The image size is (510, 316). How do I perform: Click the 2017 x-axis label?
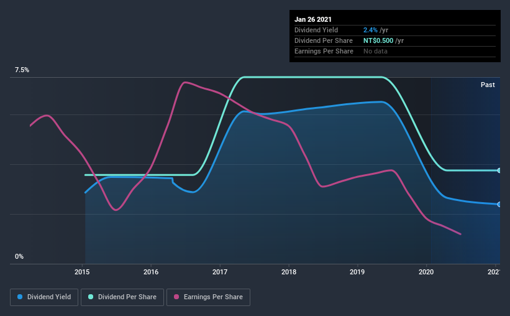(220, 272)
